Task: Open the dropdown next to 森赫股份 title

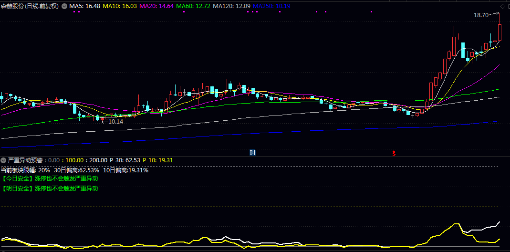Action: tap(64, 6)
